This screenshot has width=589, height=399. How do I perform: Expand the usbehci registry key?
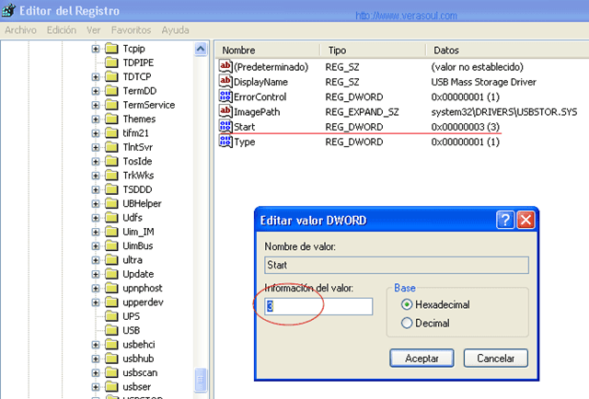(96, 344)
